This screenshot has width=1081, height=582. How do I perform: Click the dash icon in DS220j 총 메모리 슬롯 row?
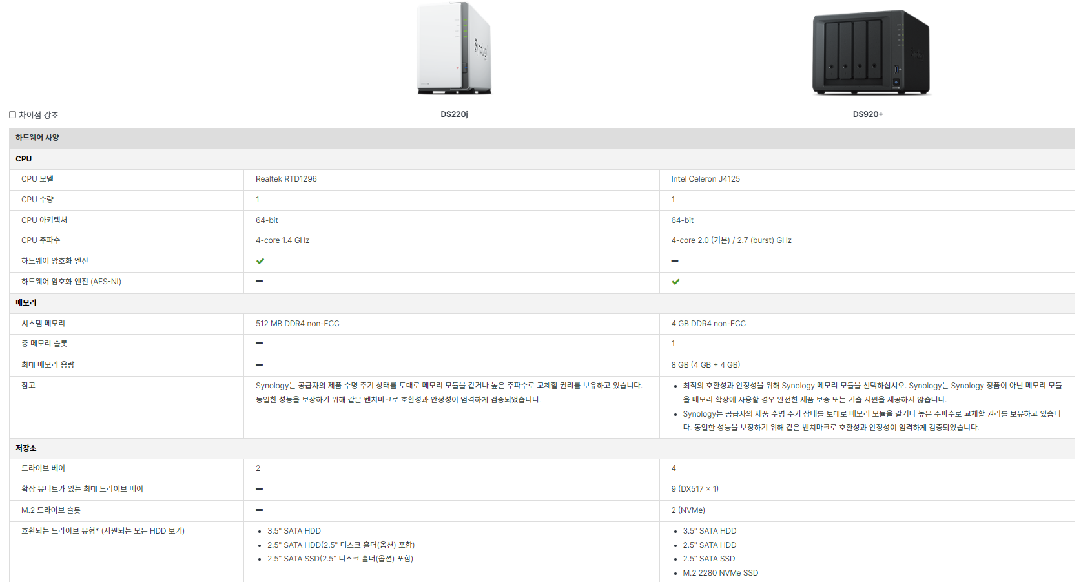pos(259,344)
